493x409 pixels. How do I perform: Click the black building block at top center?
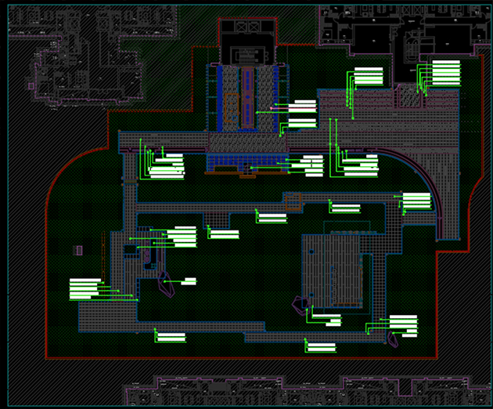point(247,40)
